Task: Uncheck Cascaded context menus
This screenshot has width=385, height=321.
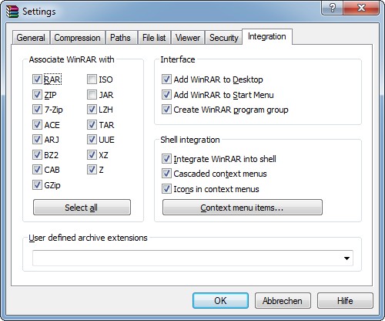Action: coord(166,174)
